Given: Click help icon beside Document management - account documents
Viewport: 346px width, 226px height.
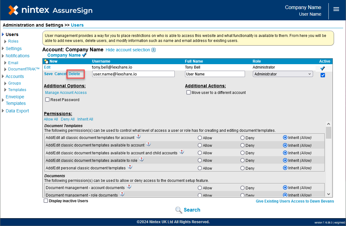Looking at the screenshot, I should point(129,187).
